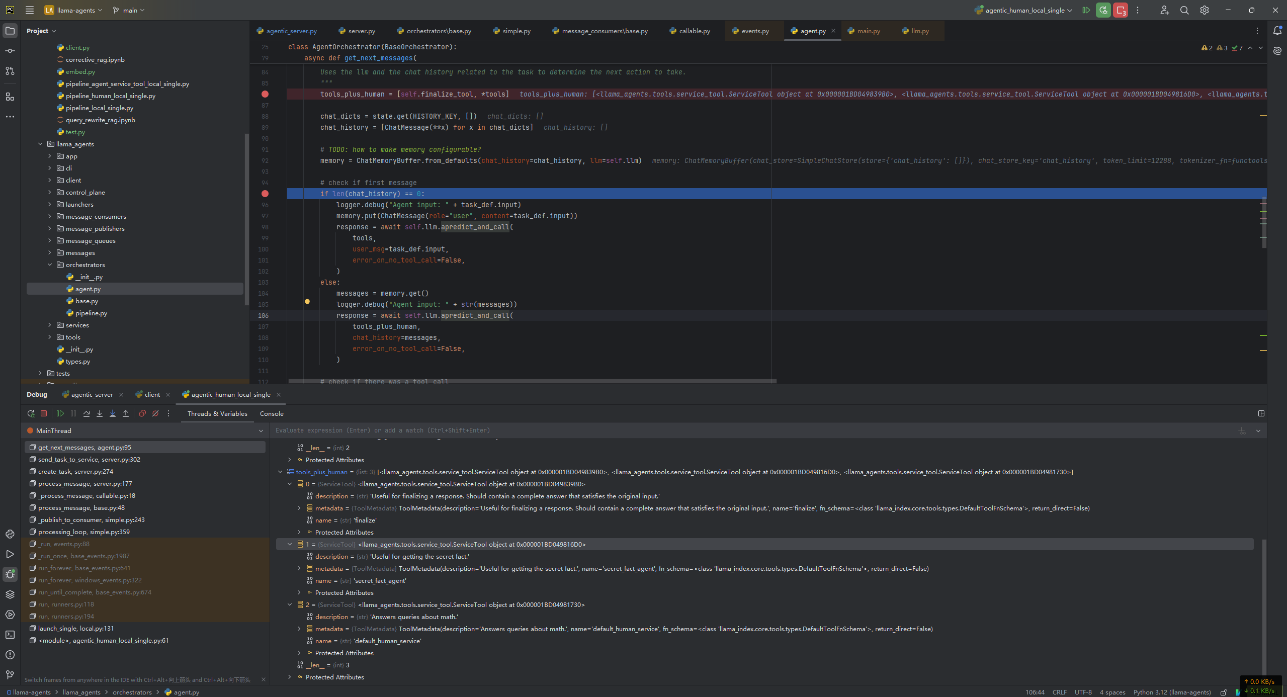
Task: Click Rerun debug session icon
Action: 31,413
